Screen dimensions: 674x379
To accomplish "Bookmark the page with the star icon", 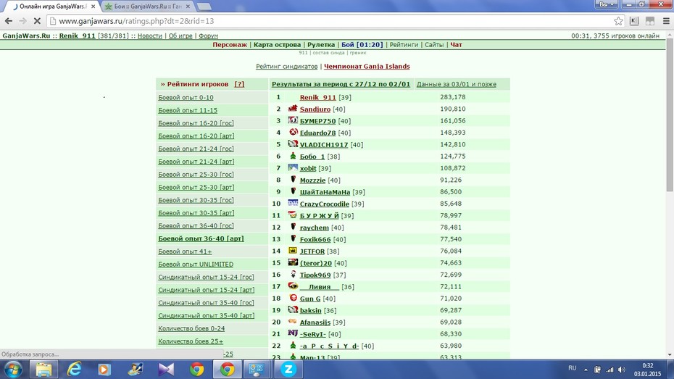I will point(618,20).
